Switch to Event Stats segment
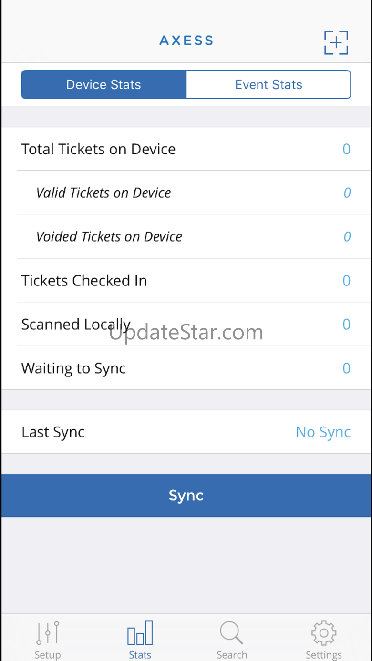The image size is (372, 661). point(269,85)
